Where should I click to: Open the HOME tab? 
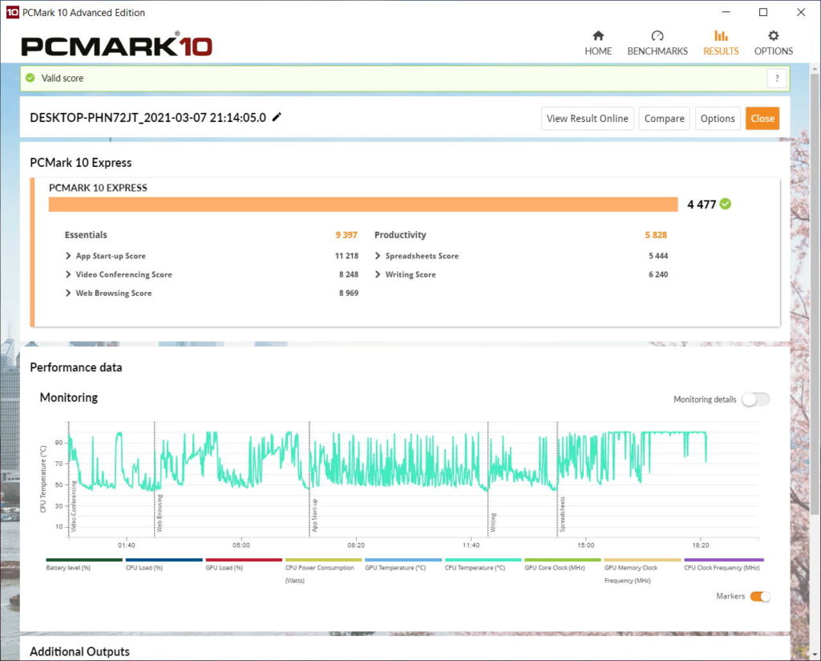click(x=598, y=43)
